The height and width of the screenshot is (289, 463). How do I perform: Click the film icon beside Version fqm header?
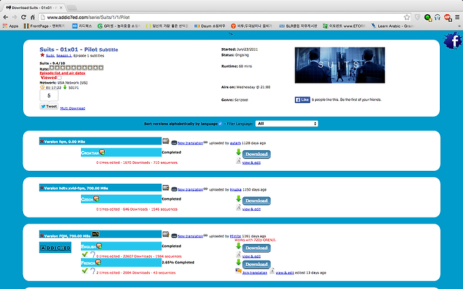166,141
